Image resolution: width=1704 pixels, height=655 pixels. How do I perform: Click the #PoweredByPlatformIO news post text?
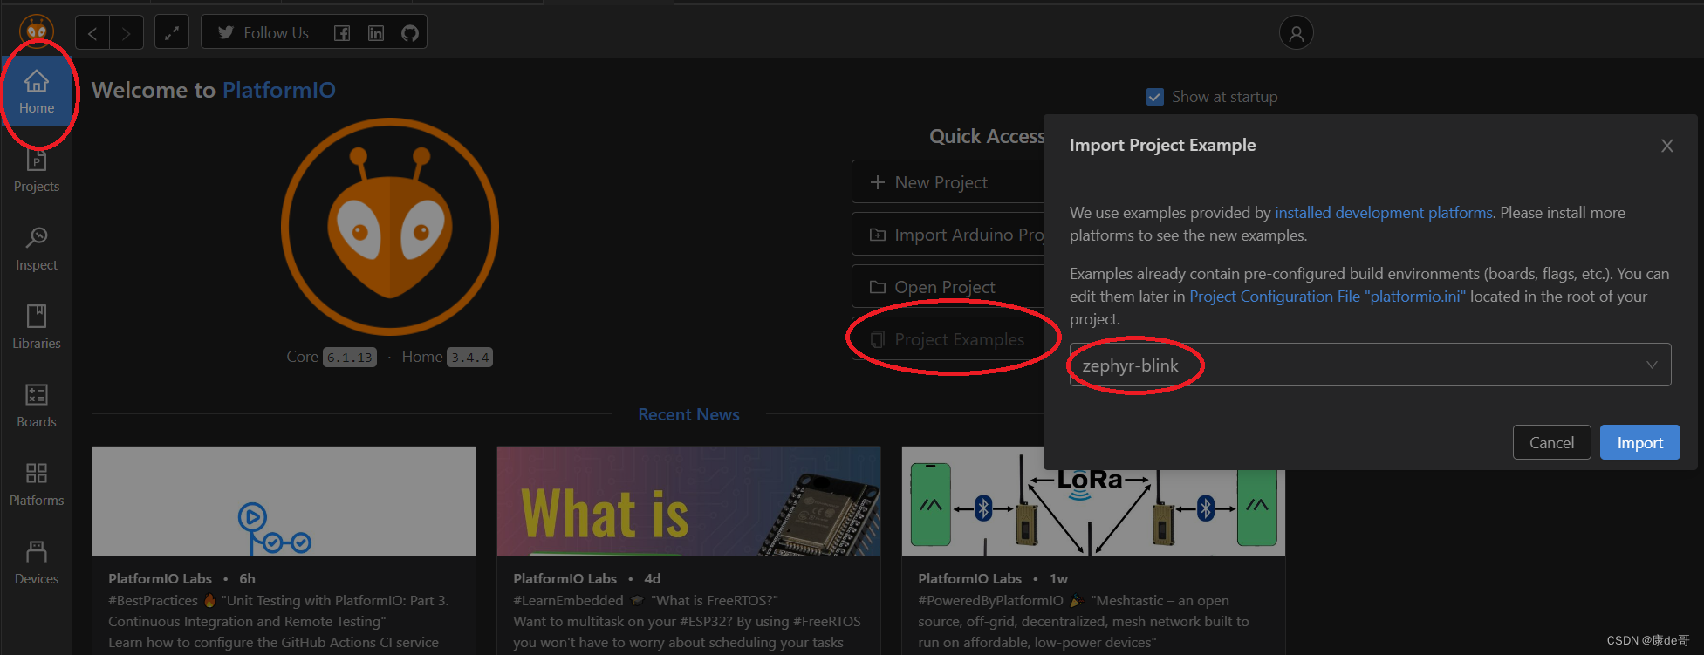1084,621
